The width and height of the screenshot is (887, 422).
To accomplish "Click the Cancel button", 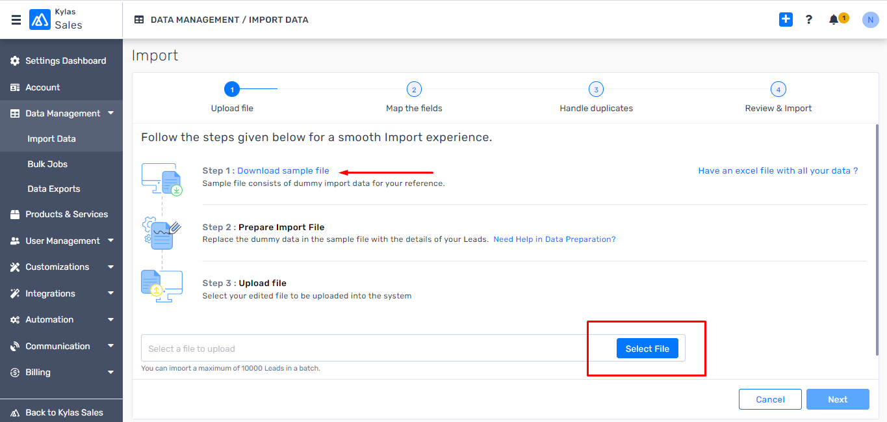I will click(770, 399).
